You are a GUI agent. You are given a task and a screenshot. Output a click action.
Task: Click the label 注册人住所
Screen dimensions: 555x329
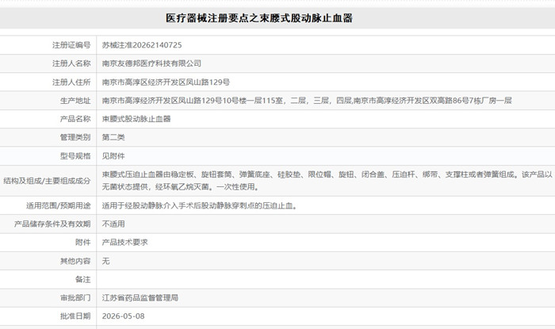point(71,82)
